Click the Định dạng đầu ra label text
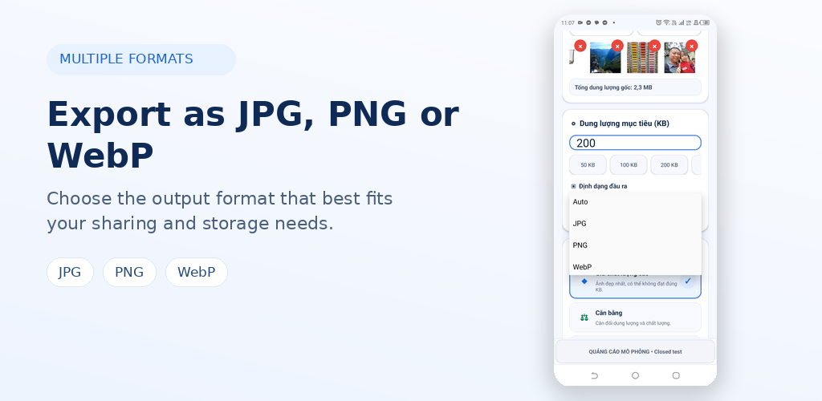The height and width of the screenshot is (401, 822). (604, 186)
